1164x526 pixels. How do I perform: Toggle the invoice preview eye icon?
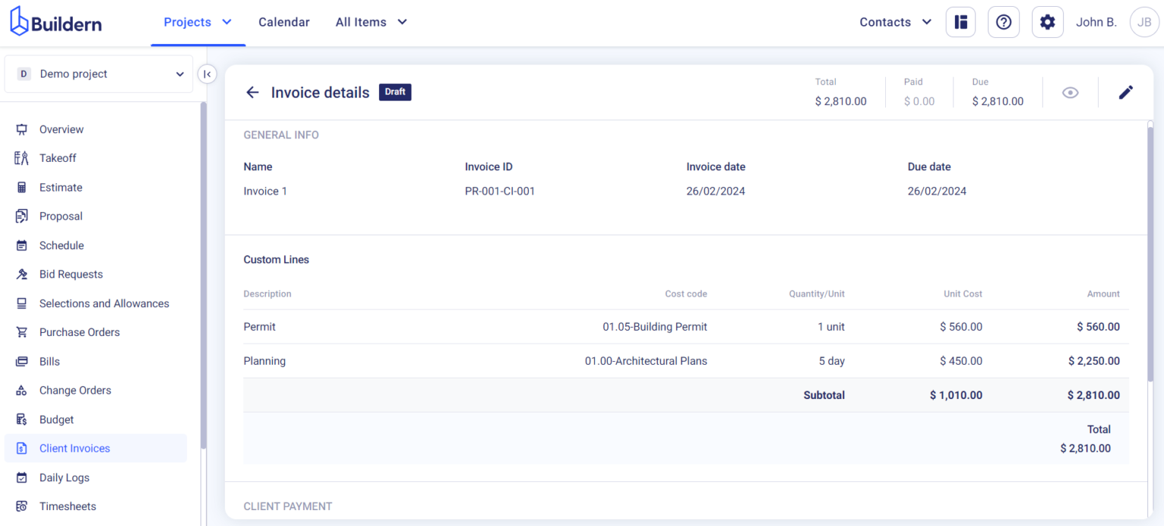point(1070,92)
